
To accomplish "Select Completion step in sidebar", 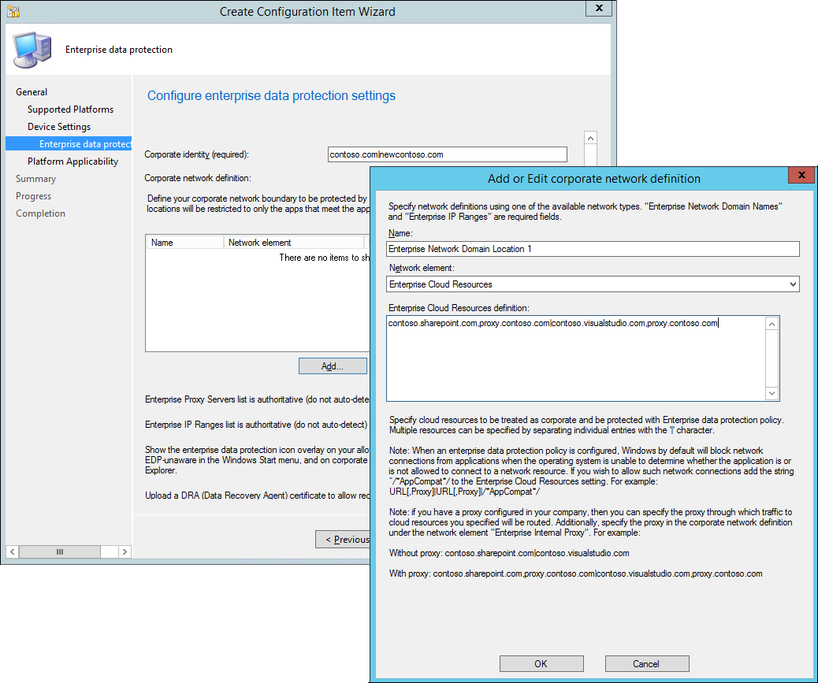I will (x=40, y=213).
